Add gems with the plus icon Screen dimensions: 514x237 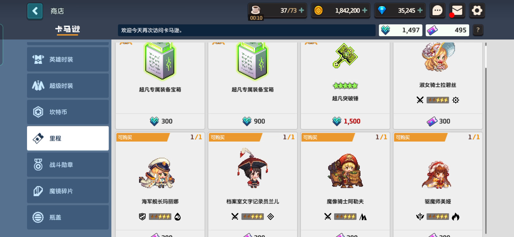pos(420,11)
